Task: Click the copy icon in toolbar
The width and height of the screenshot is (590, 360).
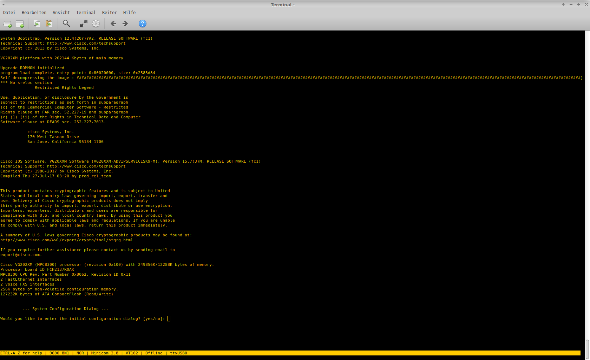Action: [x=37, y=24]
